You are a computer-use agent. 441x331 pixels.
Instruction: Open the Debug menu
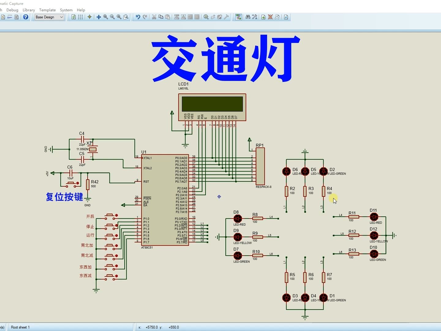[x=12, y=10]
